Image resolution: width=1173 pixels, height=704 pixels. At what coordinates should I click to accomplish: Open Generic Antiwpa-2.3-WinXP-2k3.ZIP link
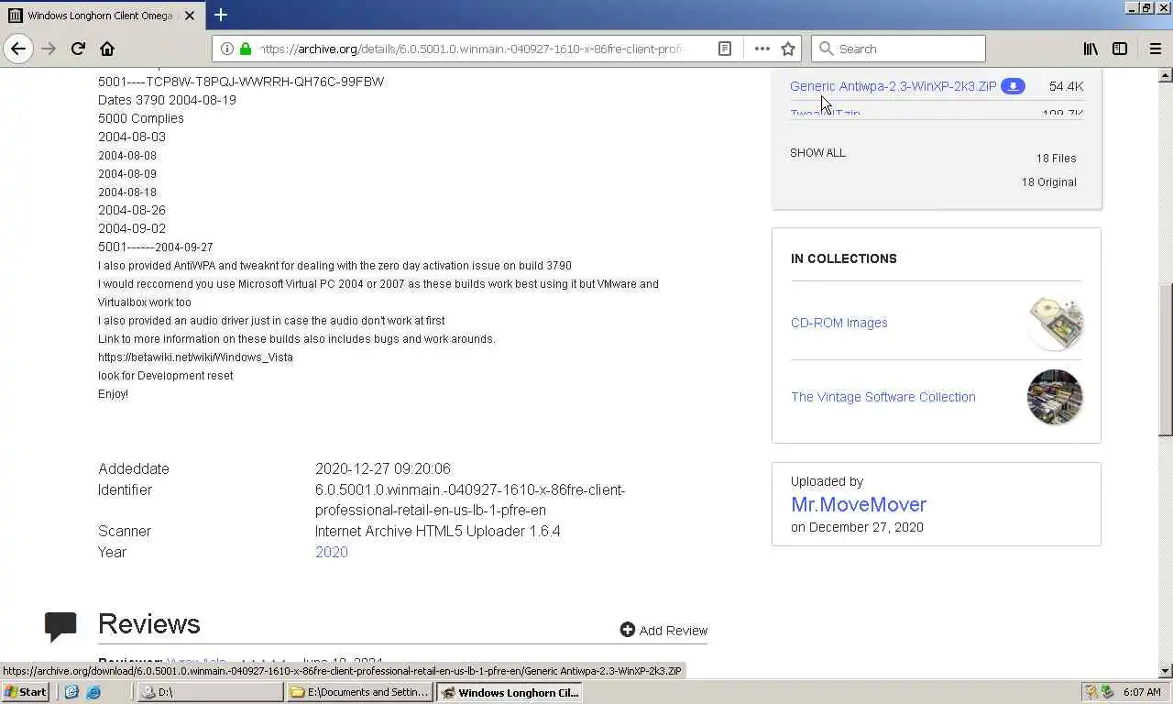pos(893,86)
